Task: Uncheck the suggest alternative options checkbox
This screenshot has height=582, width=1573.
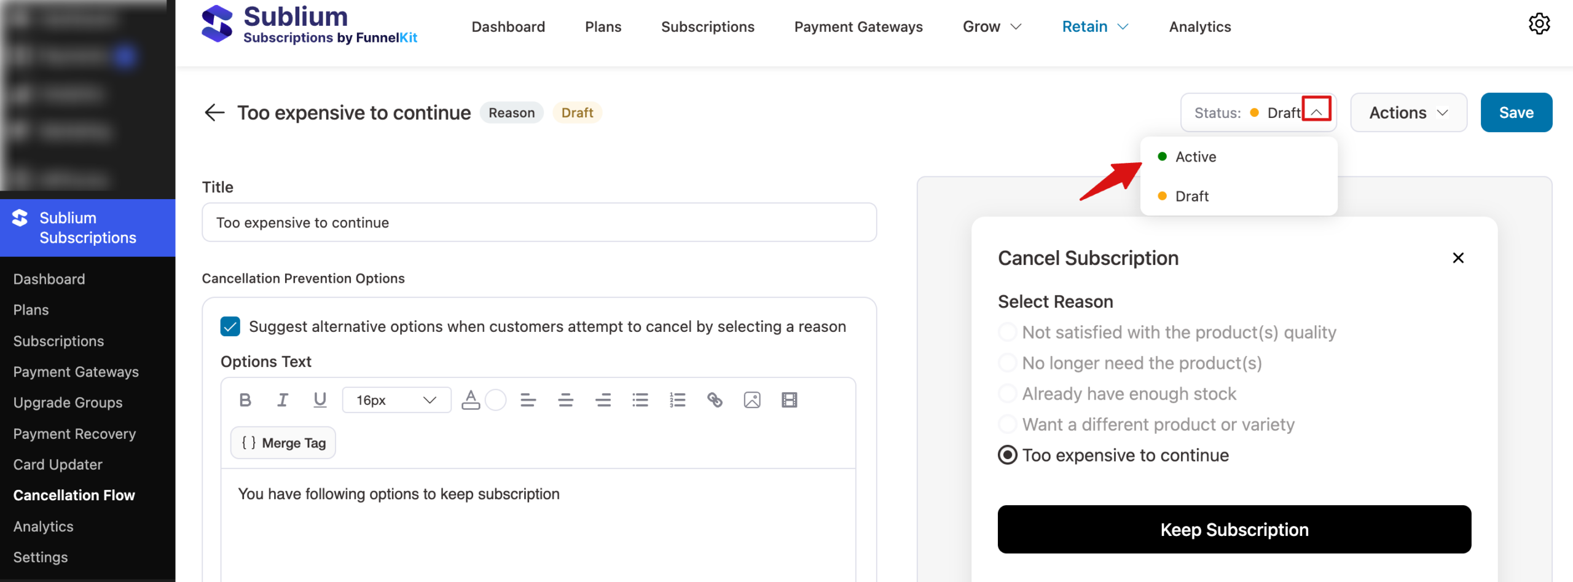Action: 230,326
